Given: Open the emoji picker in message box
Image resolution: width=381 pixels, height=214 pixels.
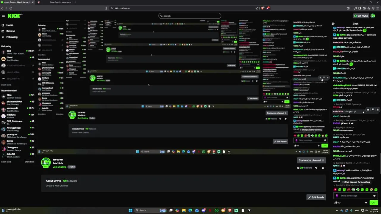Looking at the screenshot, I should pos(374,196).
